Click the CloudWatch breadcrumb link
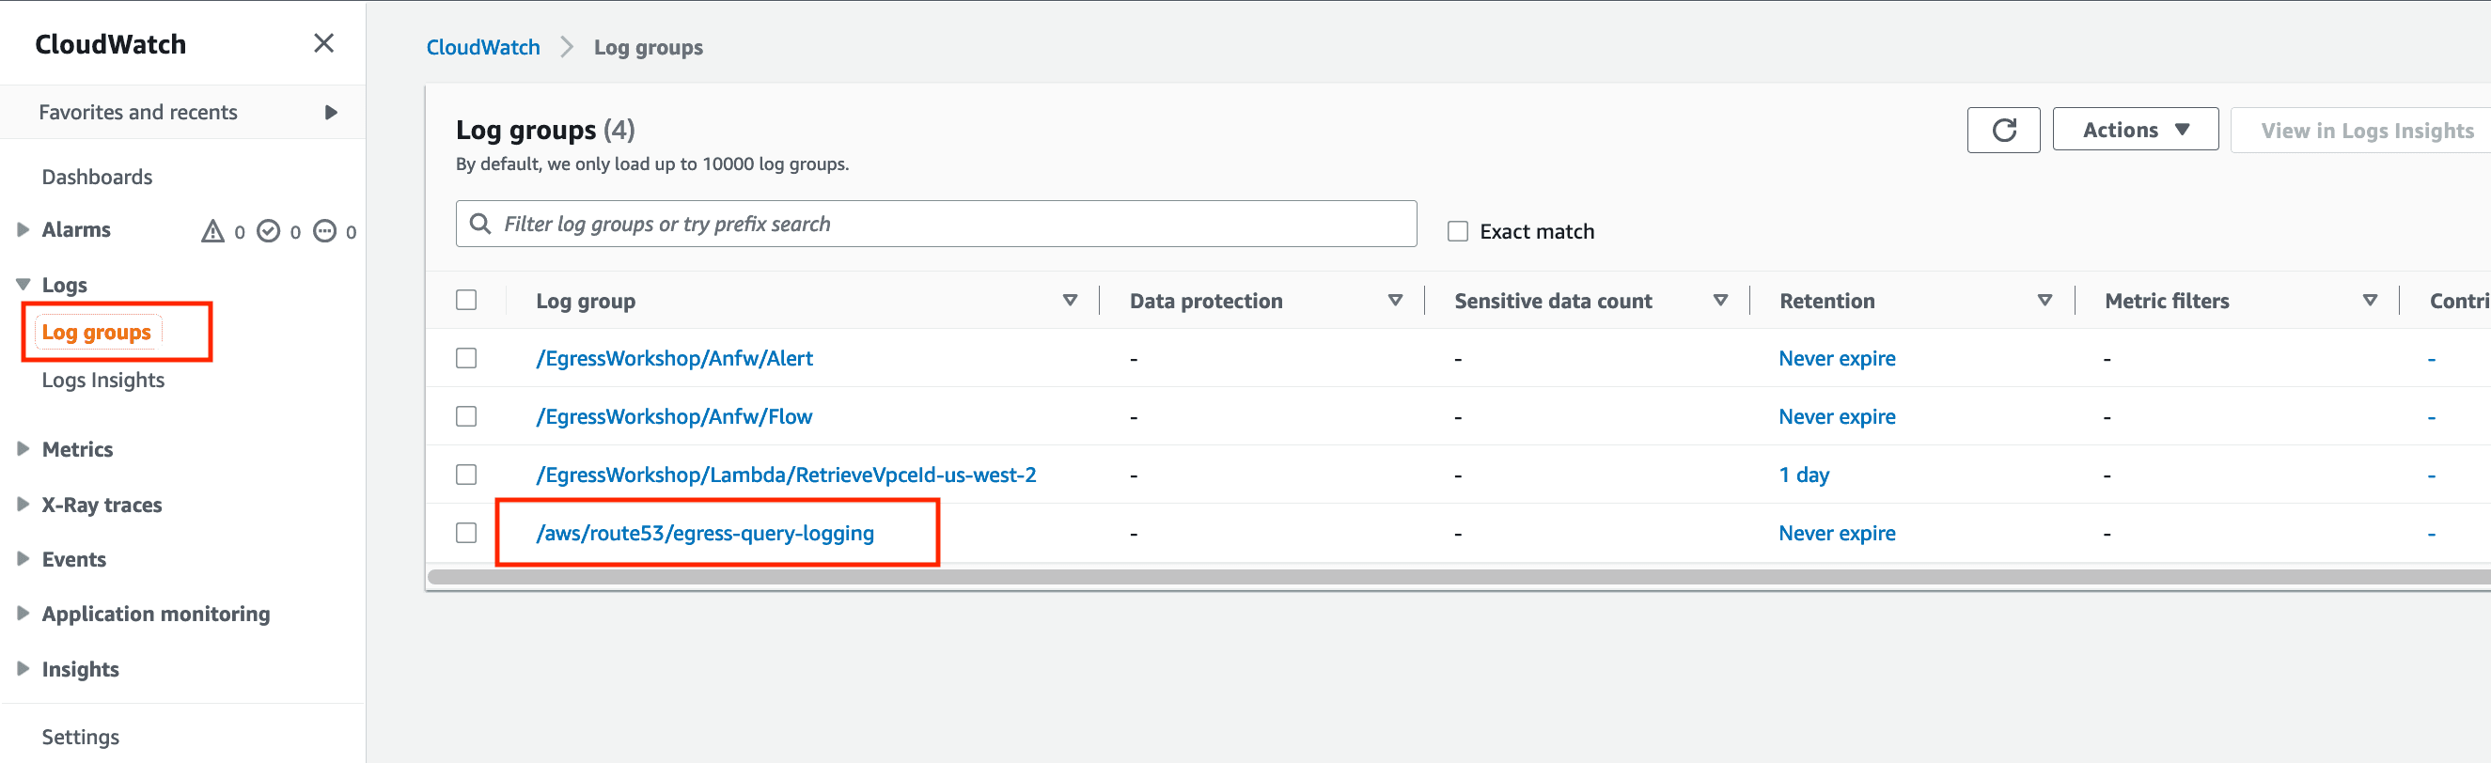The image size is (2491, 763). click(x=482, y=47)
